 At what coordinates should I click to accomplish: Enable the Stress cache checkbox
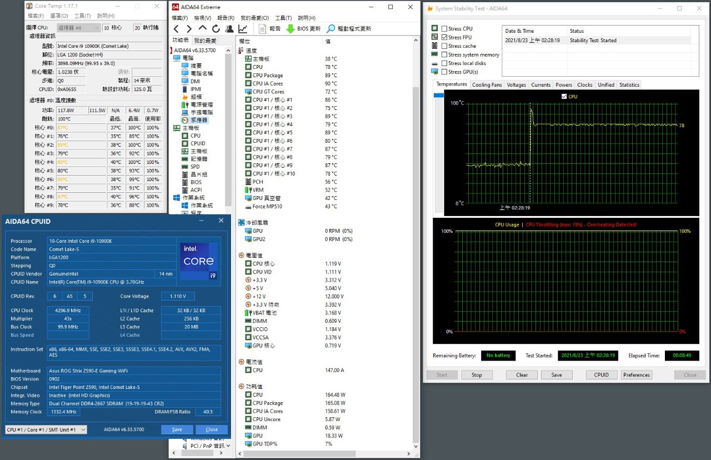[x=444, y=46]
